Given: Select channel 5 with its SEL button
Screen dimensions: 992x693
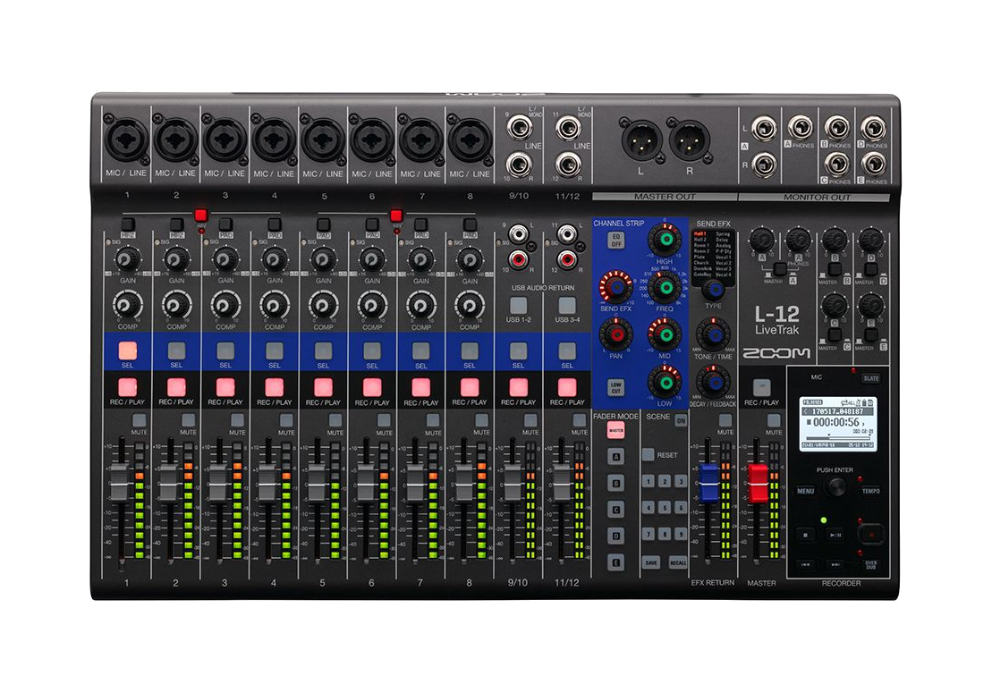Looking at the screenshot, I should click(323, 351).
